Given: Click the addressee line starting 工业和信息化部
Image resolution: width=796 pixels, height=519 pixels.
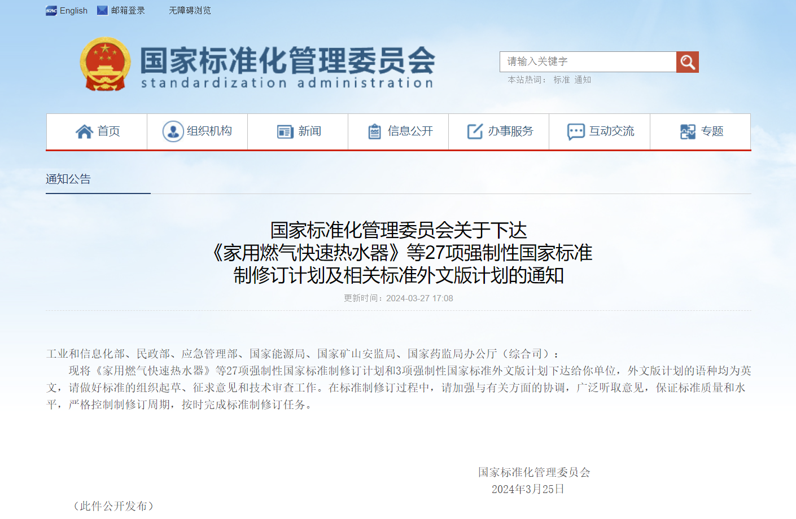Looking at the screenshot, I should click(303, 354).
